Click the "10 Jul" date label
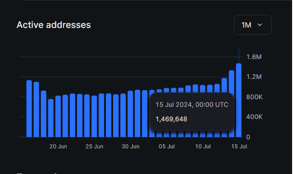293x174 pixels. click(203, 147)
